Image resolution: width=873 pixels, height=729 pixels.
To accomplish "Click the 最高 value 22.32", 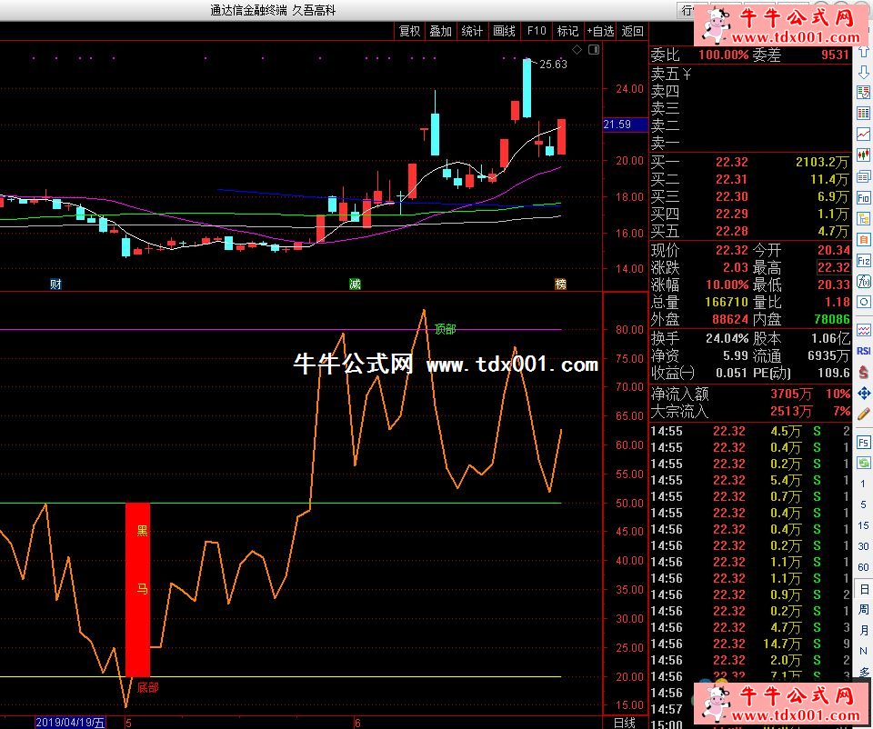I will pyautogui.click(x=834, y=267).
